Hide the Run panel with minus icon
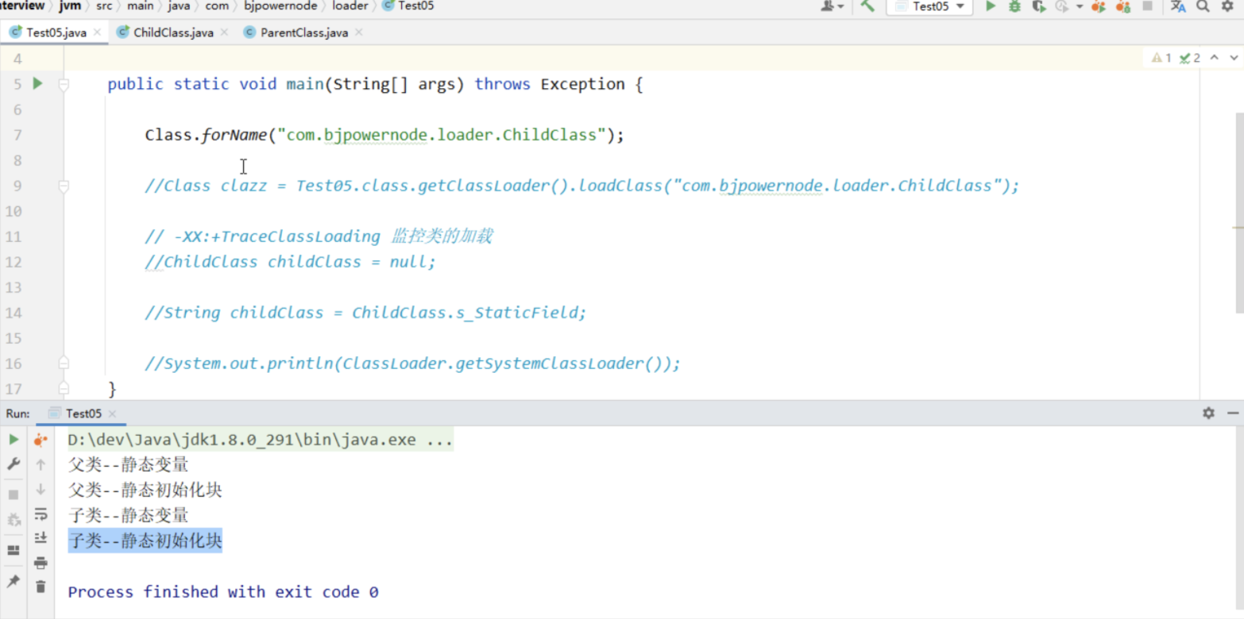The image size is (1244, 619). (x=1233, y=413)
